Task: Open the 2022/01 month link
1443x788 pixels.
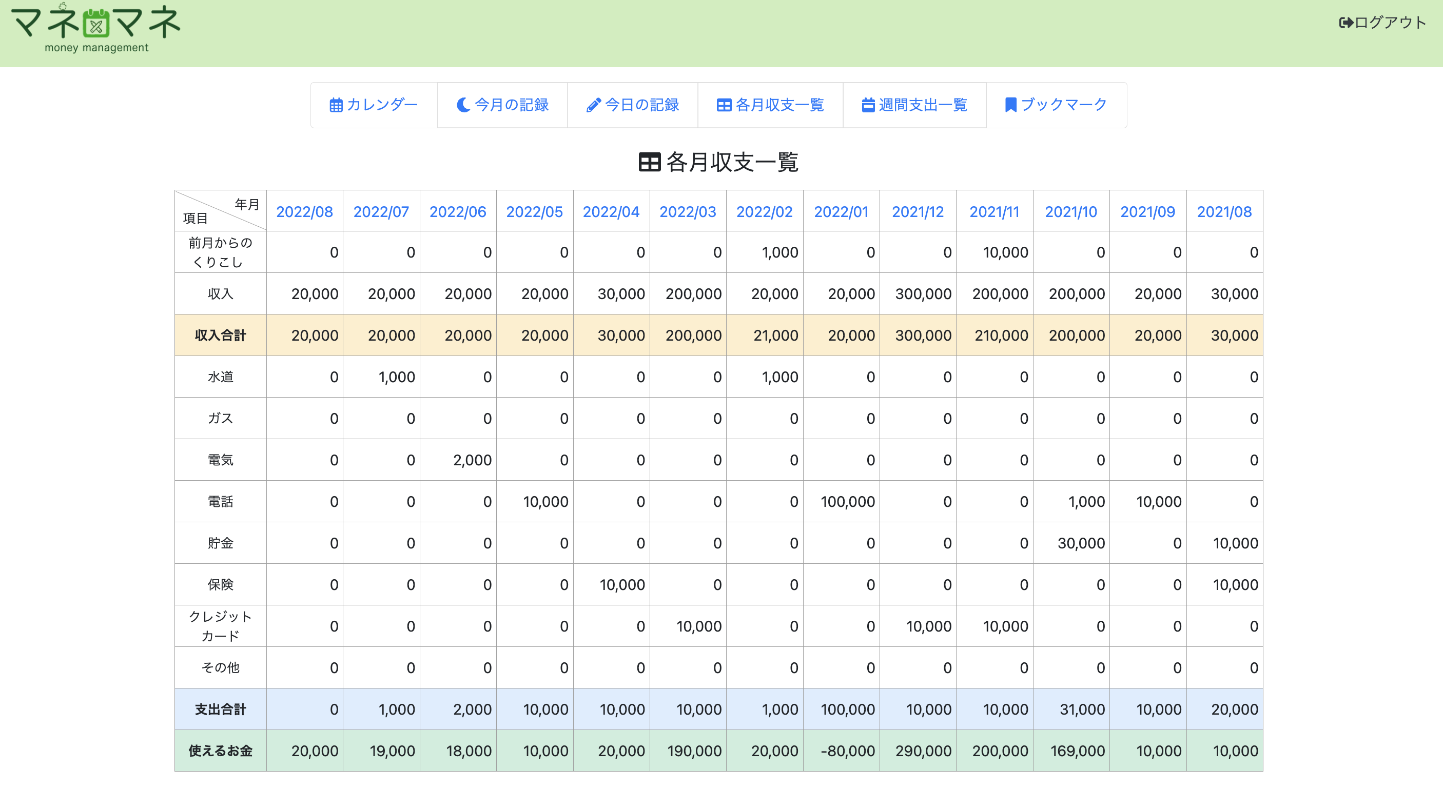Action: (842, 212)
